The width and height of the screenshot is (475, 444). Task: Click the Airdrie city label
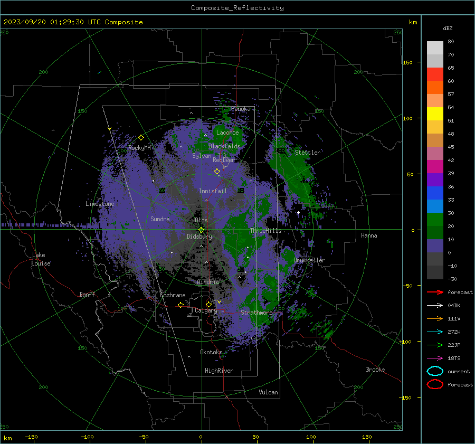(208, 282)
